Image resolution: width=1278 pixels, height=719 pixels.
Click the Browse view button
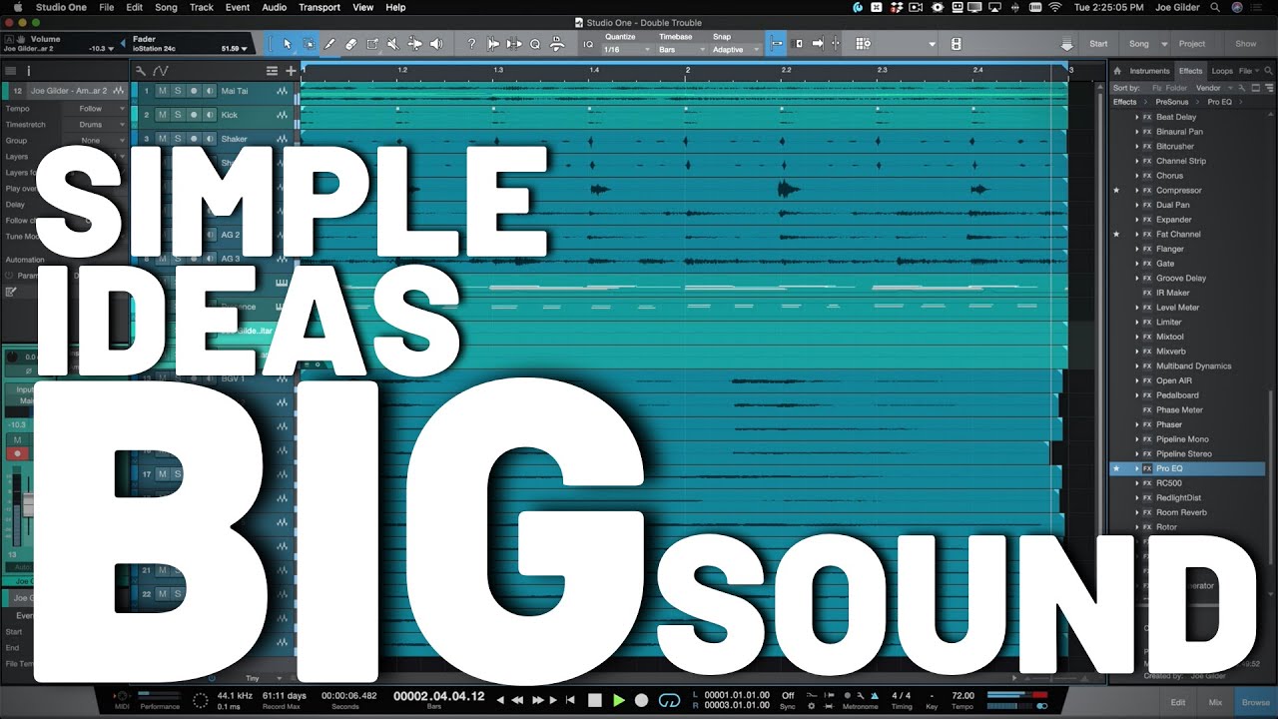[x=1255, y=703]
